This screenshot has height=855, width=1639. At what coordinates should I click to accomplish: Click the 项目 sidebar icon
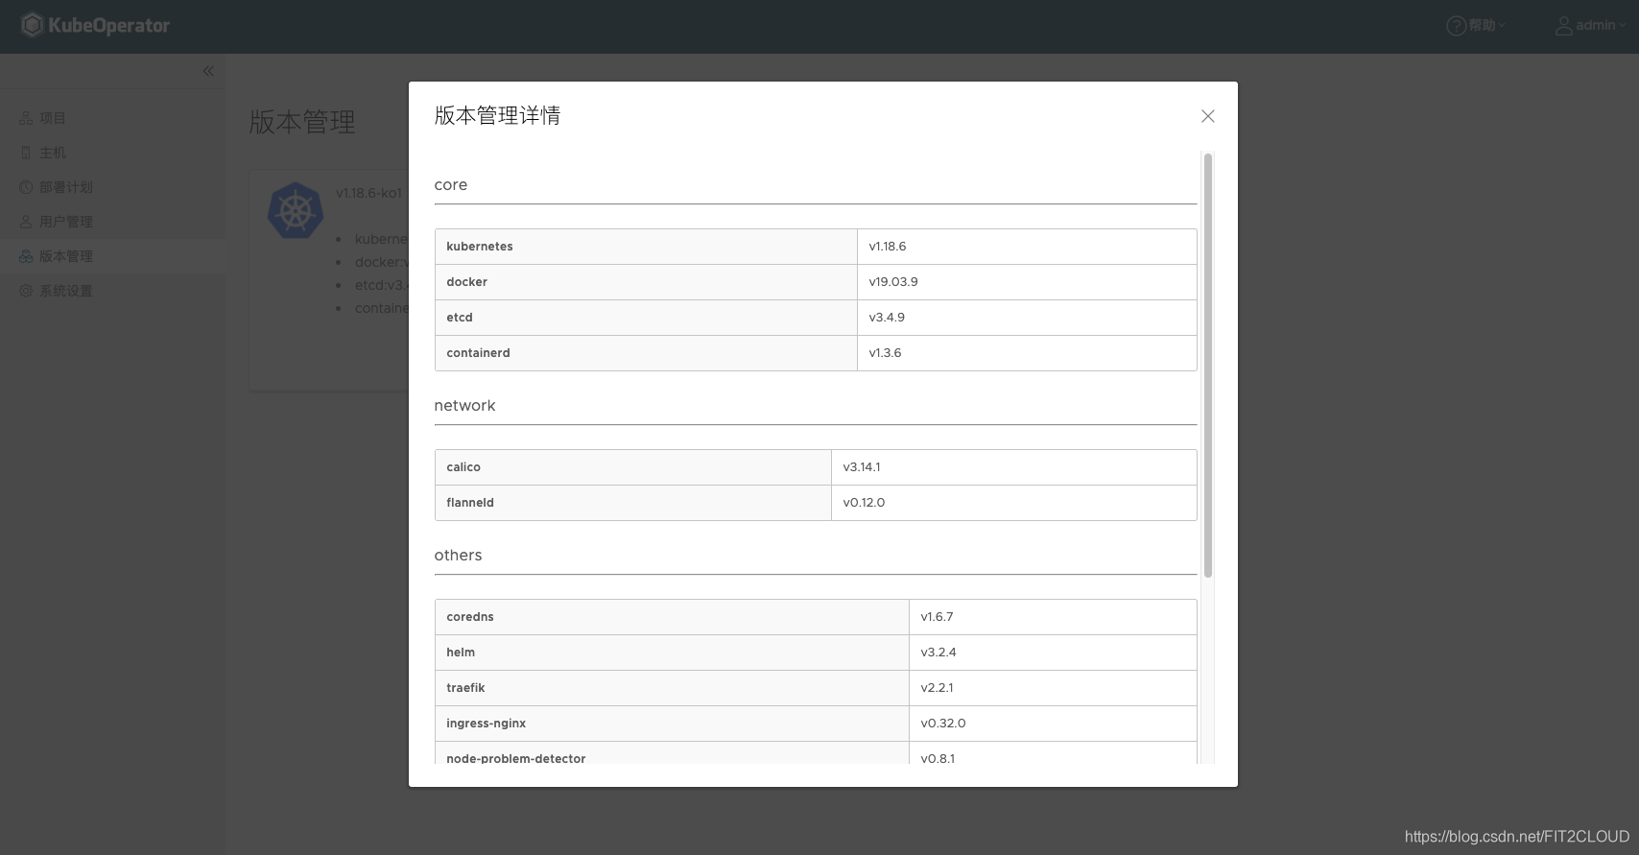pos(26,118)
